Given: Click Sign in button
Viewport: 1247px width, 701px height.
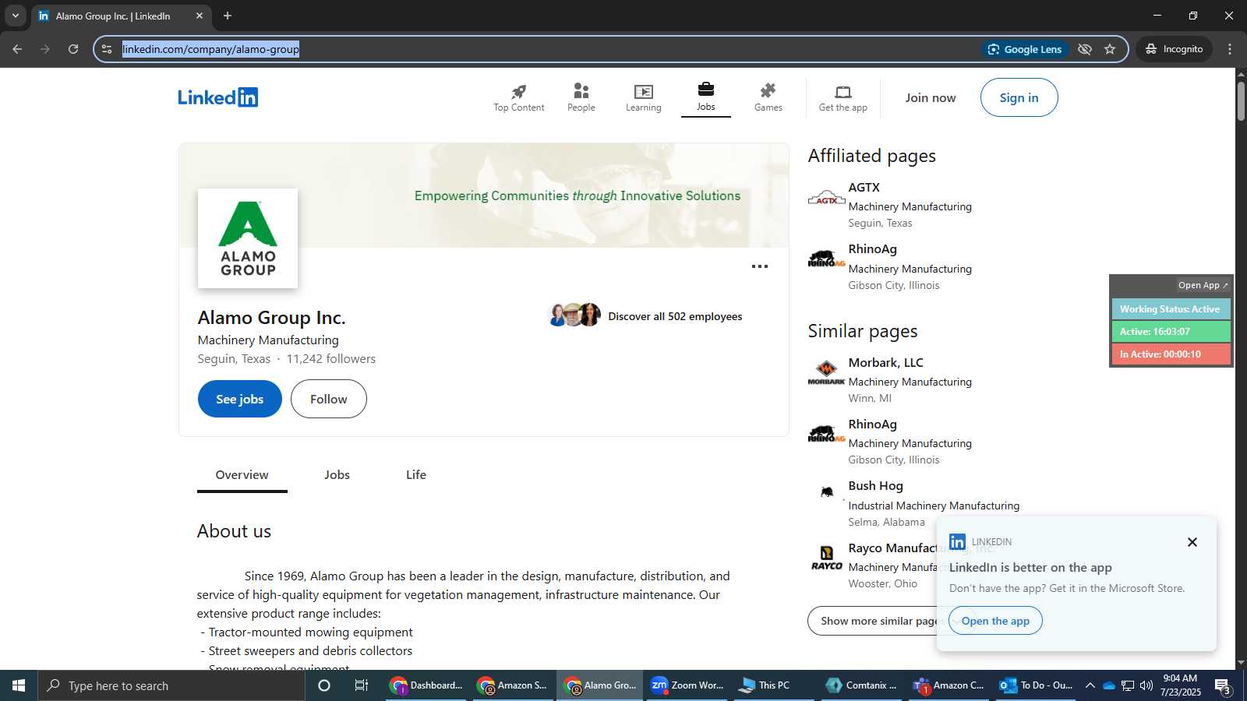Looking at the screenshot, I should tap(1019, 97).
